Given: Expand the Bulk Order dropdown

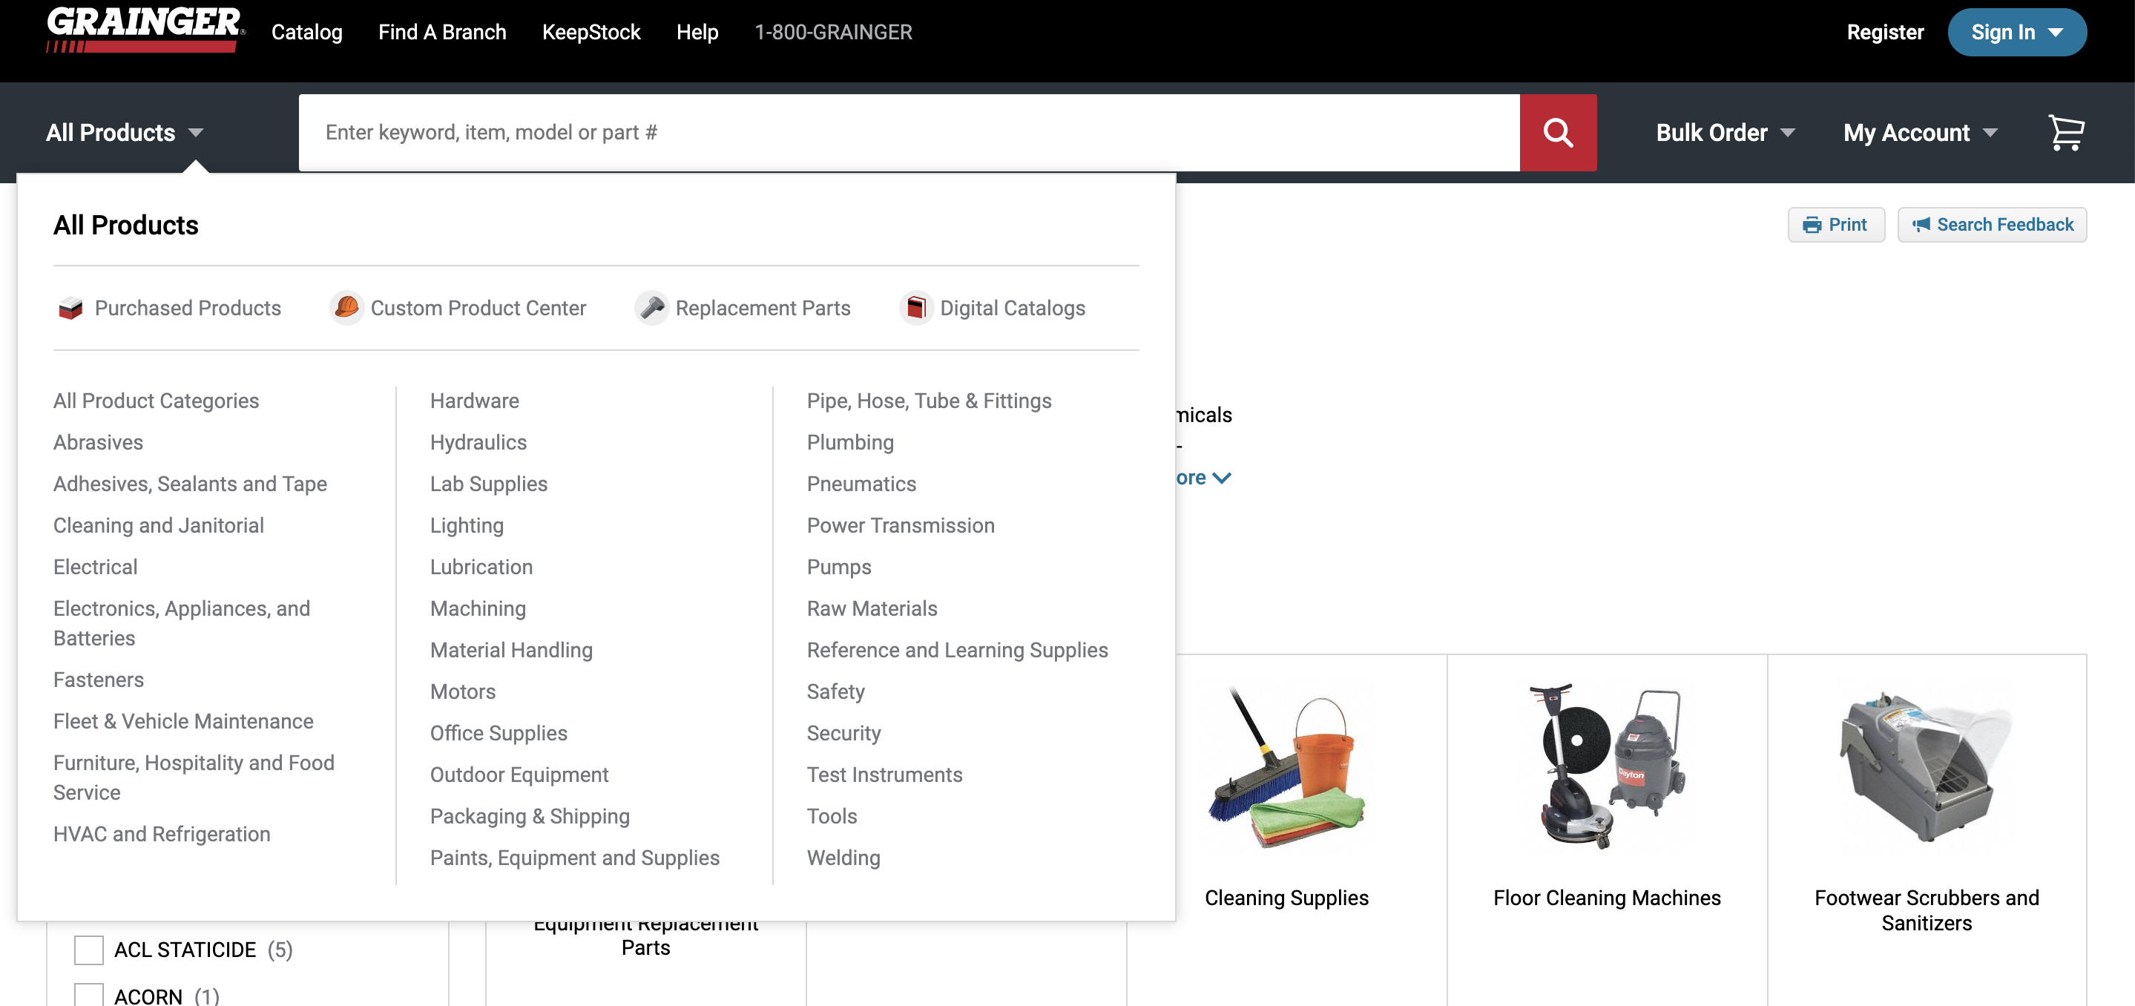Looking at the screenshot, I should (1726, 133).
